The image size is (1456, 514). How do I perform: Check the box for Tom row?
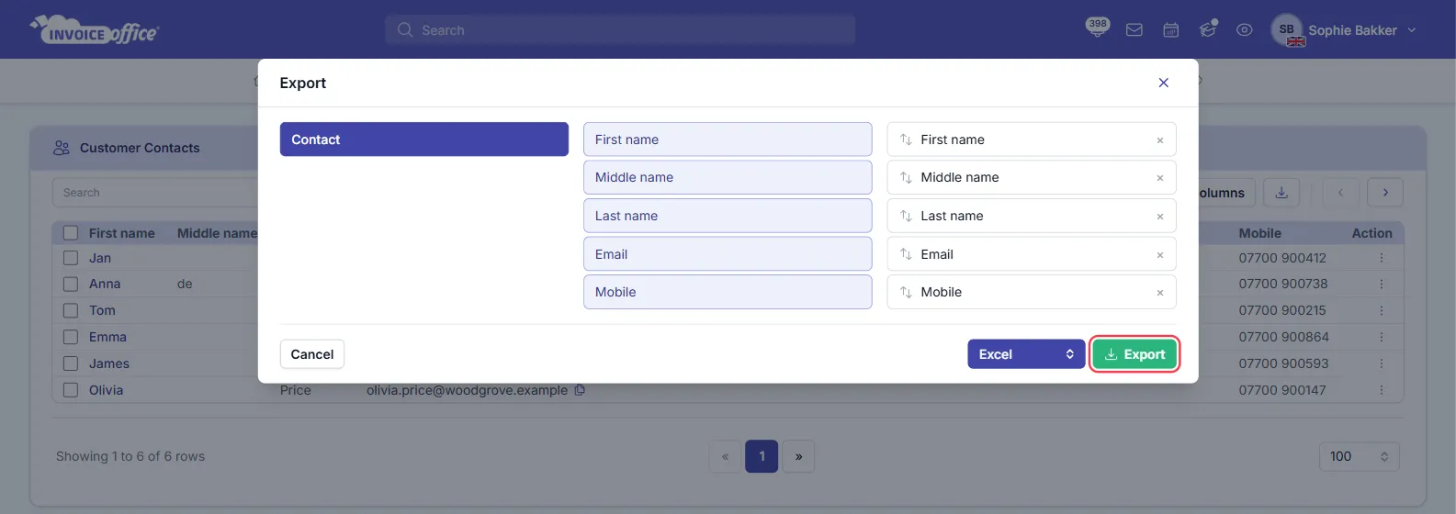[x=71, y=310]
